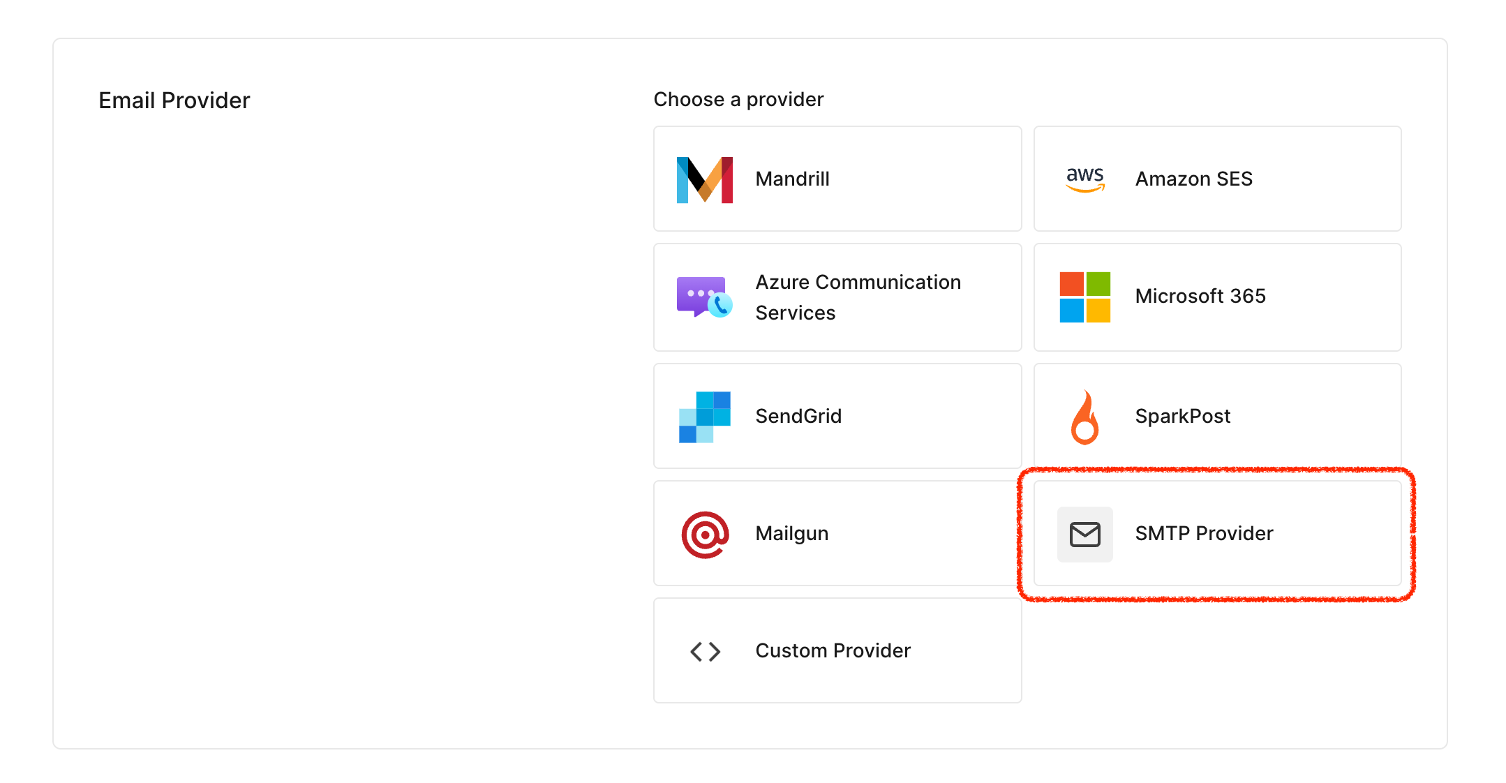Choose the Mailgun provider option
This screenshot has width=1506, height=783.
837,533
